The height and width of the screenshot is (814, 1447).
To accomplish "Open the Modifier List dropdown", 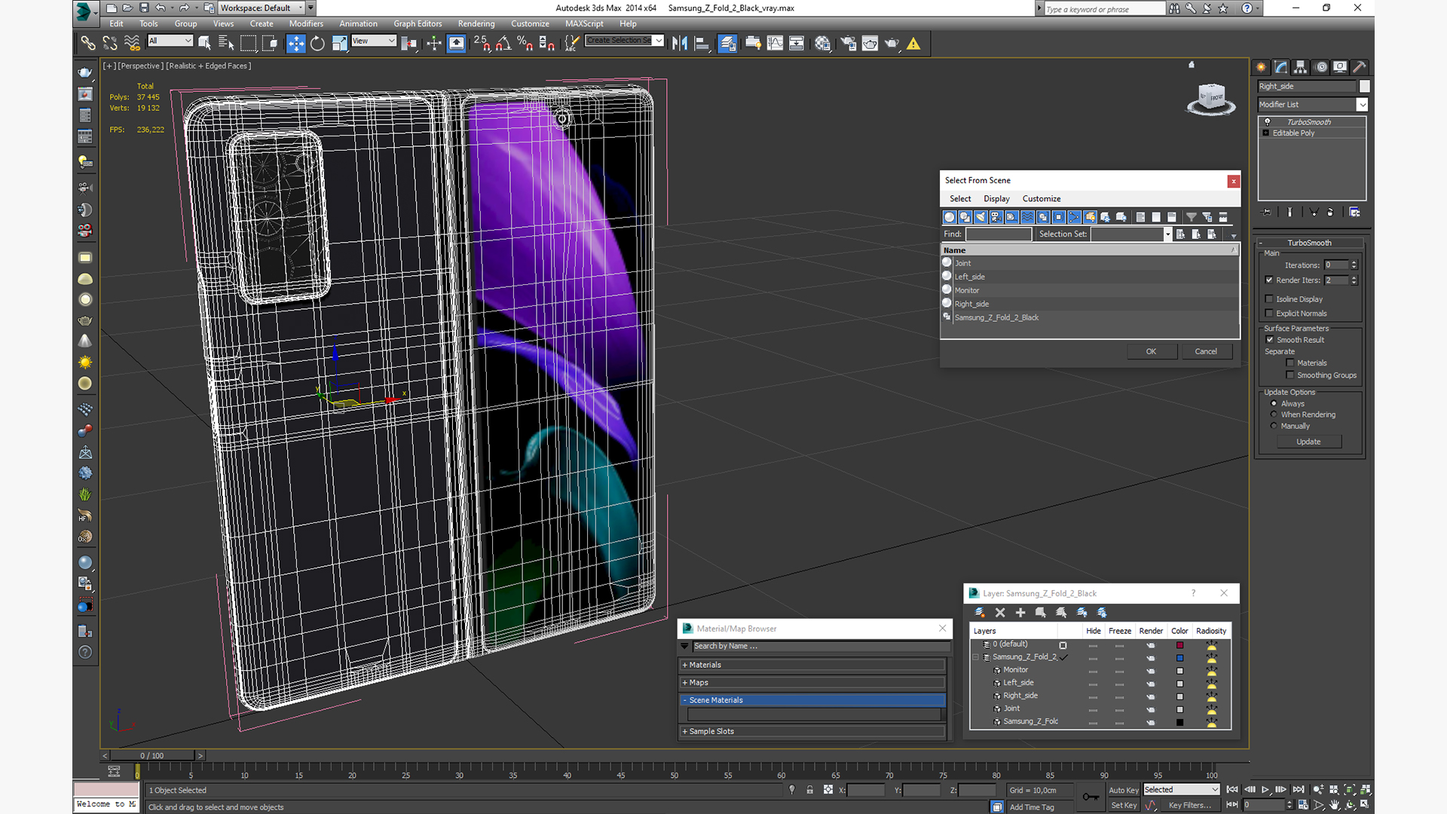I will tap(1312, 105).
